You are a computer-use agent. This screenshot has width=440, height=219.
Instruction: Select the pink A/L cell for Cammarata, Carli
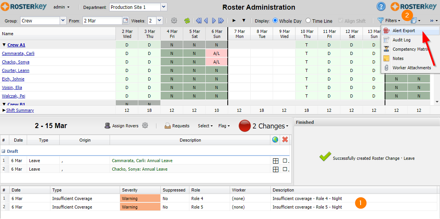tap(217, 53)
